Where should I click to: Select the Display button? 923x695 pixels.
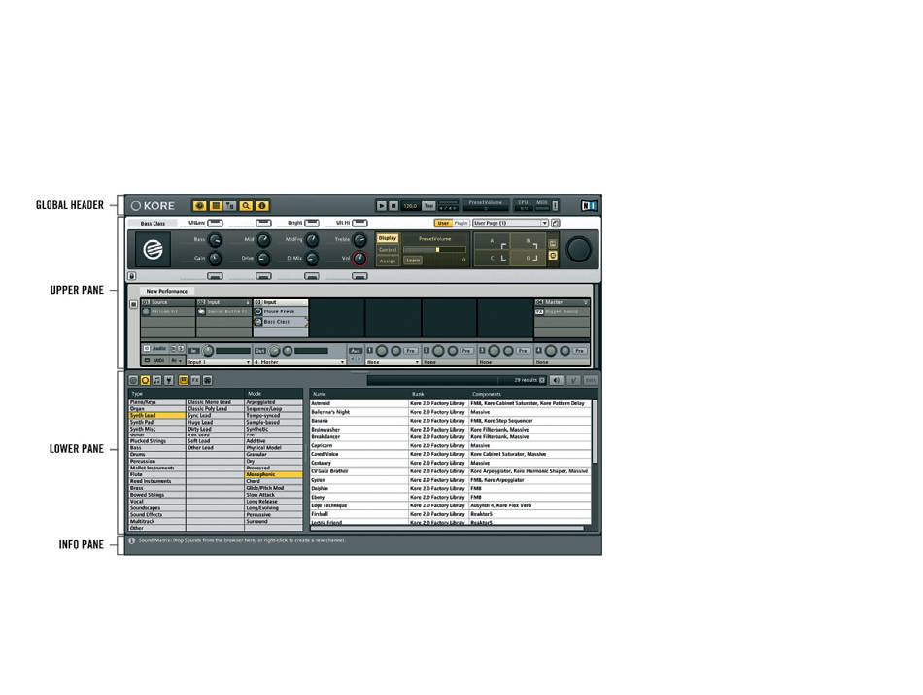point(388,238)
